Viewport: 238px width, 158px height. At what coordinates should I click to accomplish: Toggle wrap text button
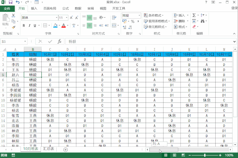click(114, 18)
